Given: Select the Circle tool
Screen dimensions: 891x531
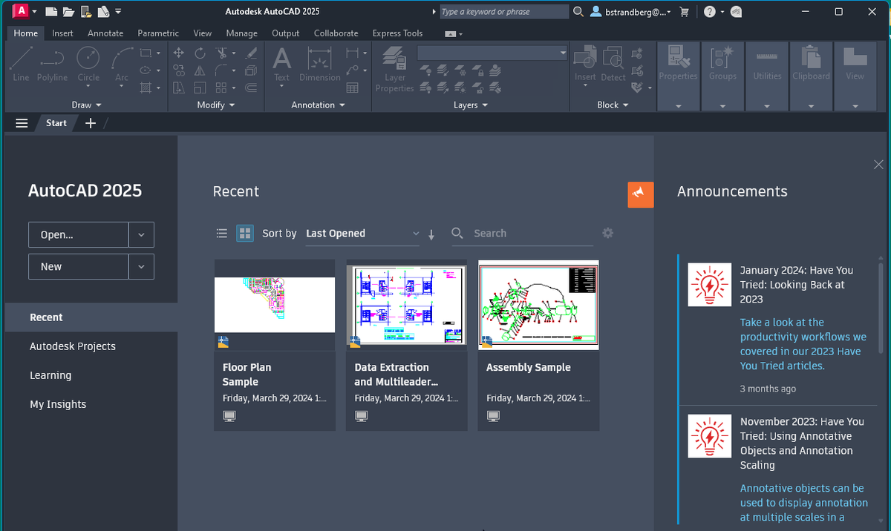Looking at the screenshot, I should (88, 63).
